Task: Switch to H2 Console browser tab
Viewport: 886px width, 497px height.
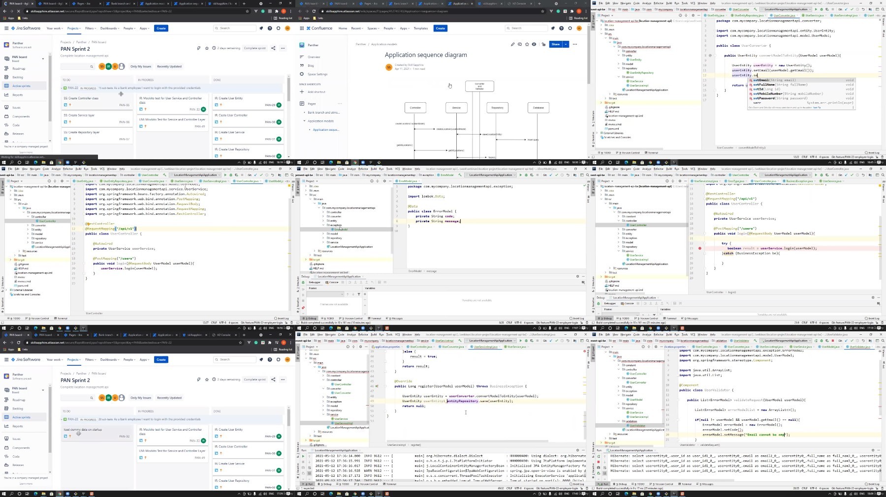Action: 519,3
